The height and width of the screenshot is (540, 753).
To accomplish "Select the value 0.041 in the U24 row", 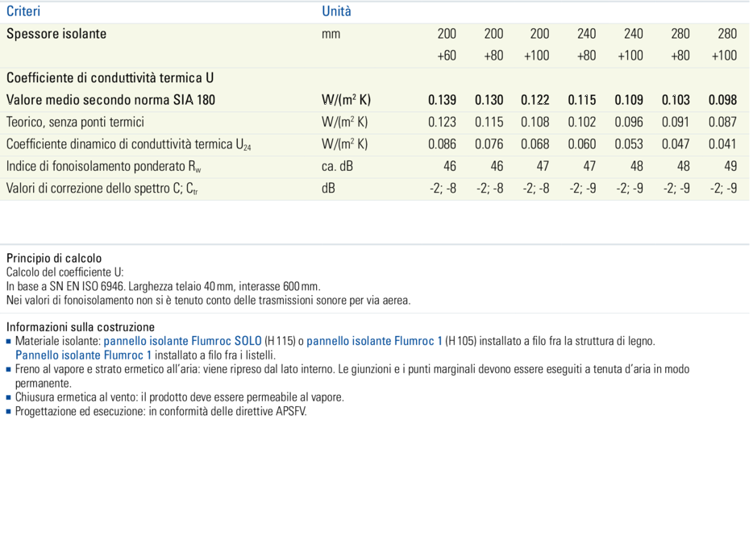I will [722, 144].
